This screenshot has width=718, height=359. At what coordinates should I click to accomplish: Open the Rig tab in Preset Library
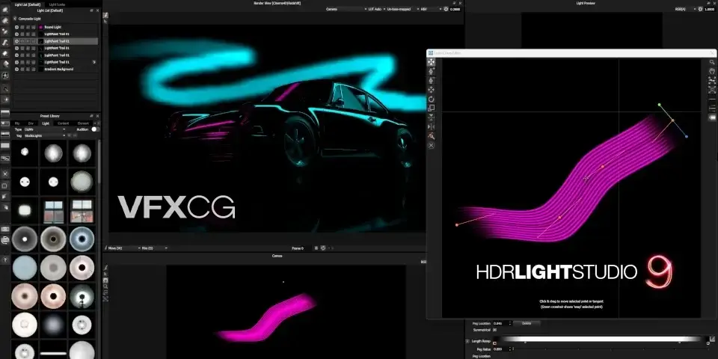point(17,123)
